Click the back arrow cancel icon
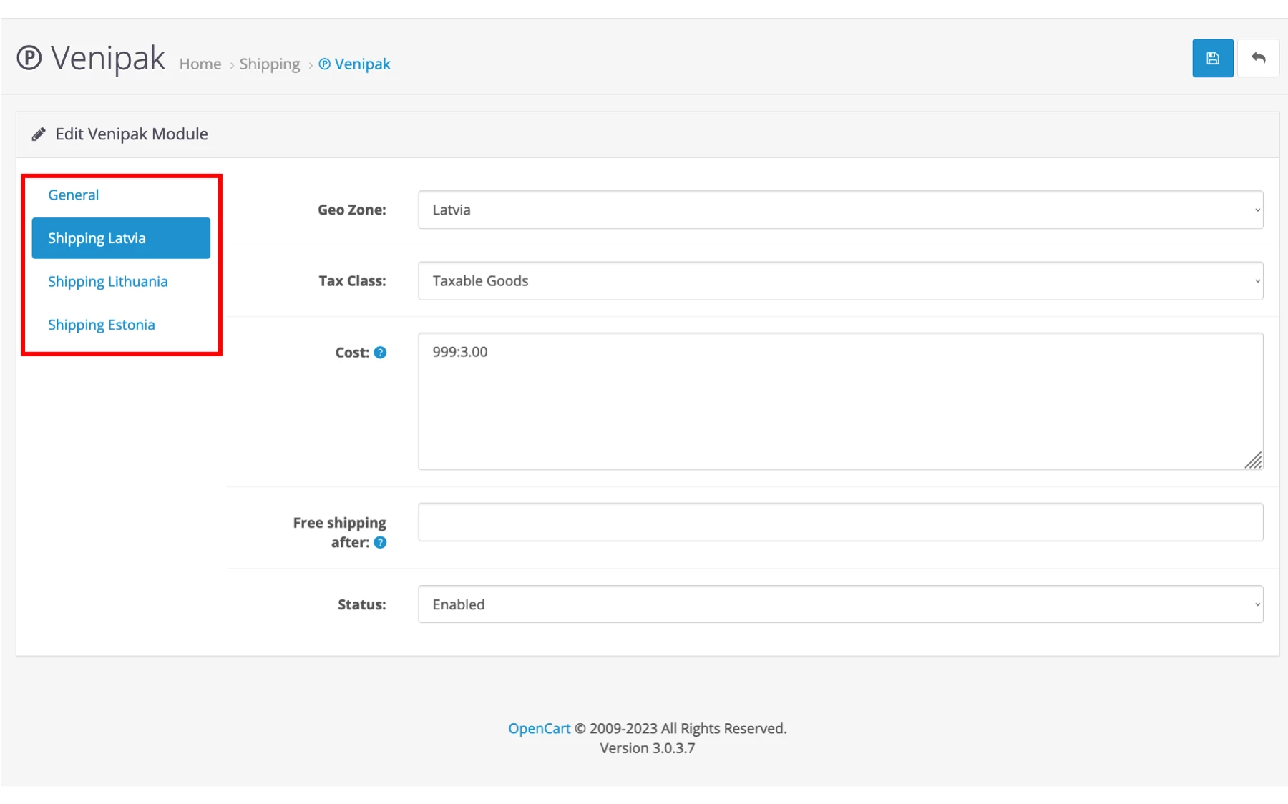The width and height of the screenshot is (1288, 804). (x=1258, y=59)
